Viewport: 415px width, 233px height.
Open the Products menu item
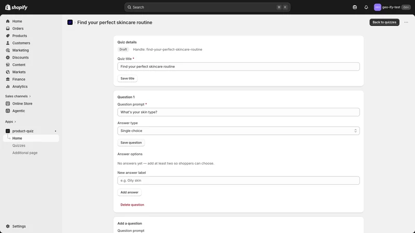(x=20, y=36)
